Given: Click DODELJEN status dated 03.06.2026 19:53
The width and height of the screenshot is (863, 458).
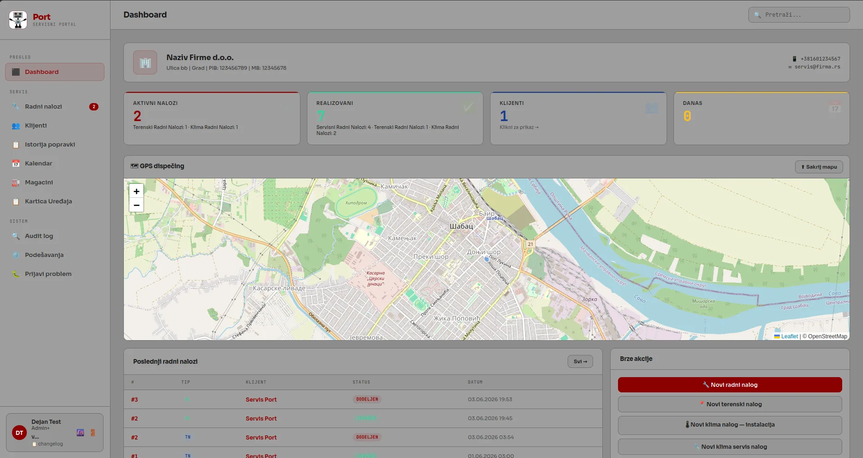Looking at the screenshot, I should [367, 399].
